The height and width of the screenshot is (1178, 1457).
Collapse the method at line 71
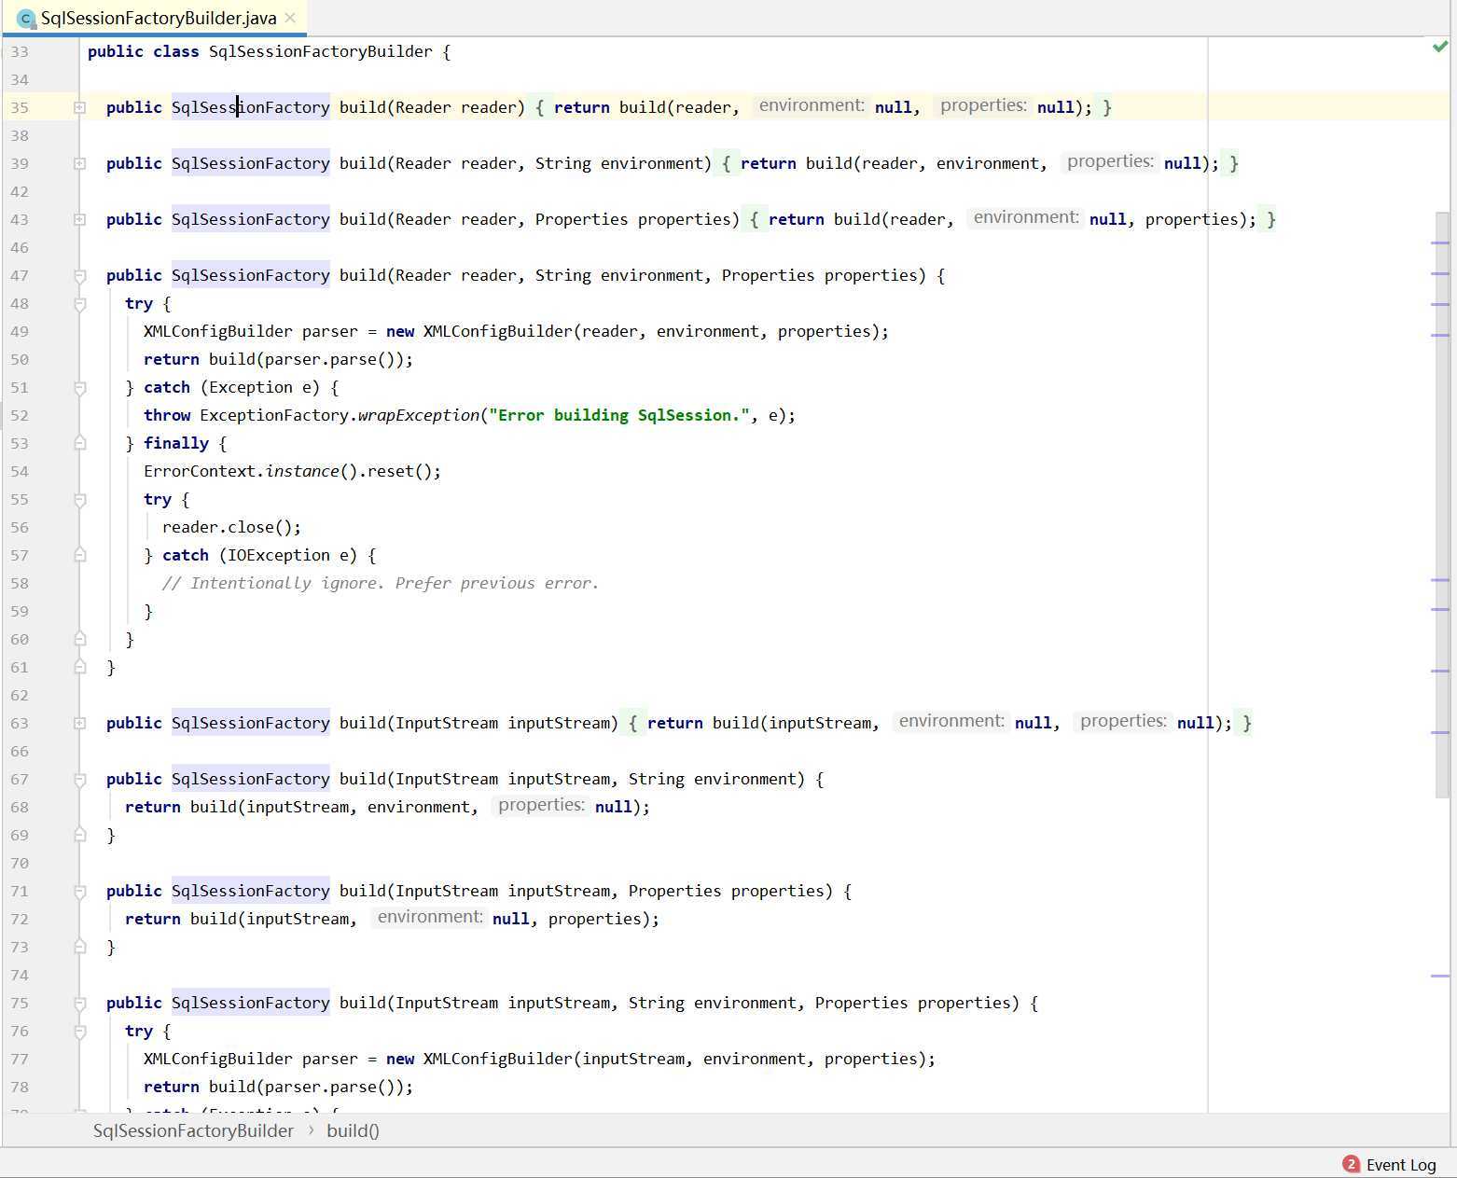tap(79, 891)
